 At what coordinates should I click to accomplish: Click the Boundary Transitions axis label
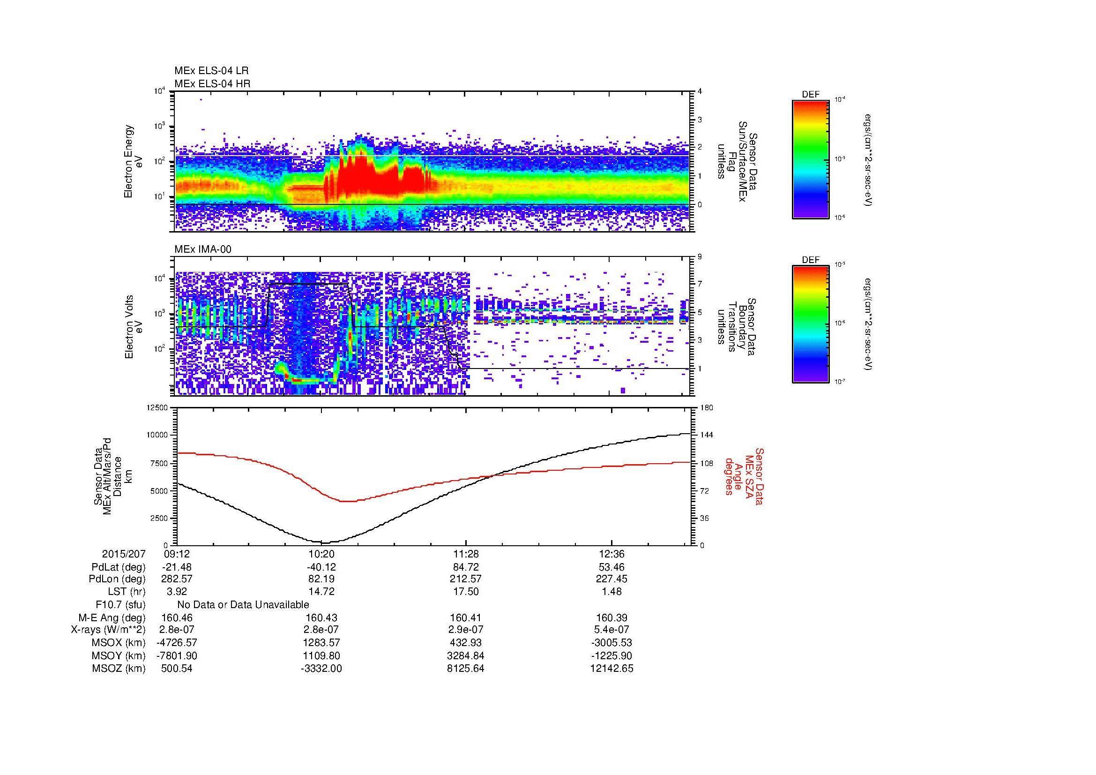point(737,327)
